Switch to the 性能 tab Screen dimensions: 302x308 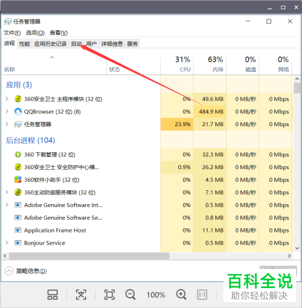pyautogui.click(x=25, y=43)
